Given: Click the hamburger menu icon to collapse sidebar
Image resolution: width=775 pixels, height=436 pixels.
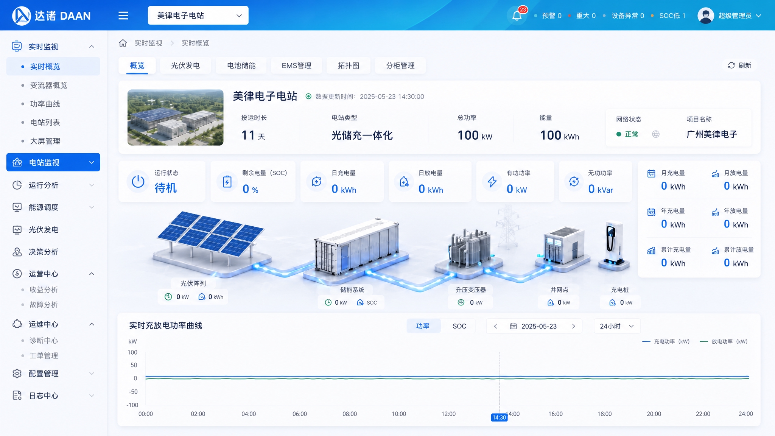Looking at the screenshot, I should pos(123,16).
